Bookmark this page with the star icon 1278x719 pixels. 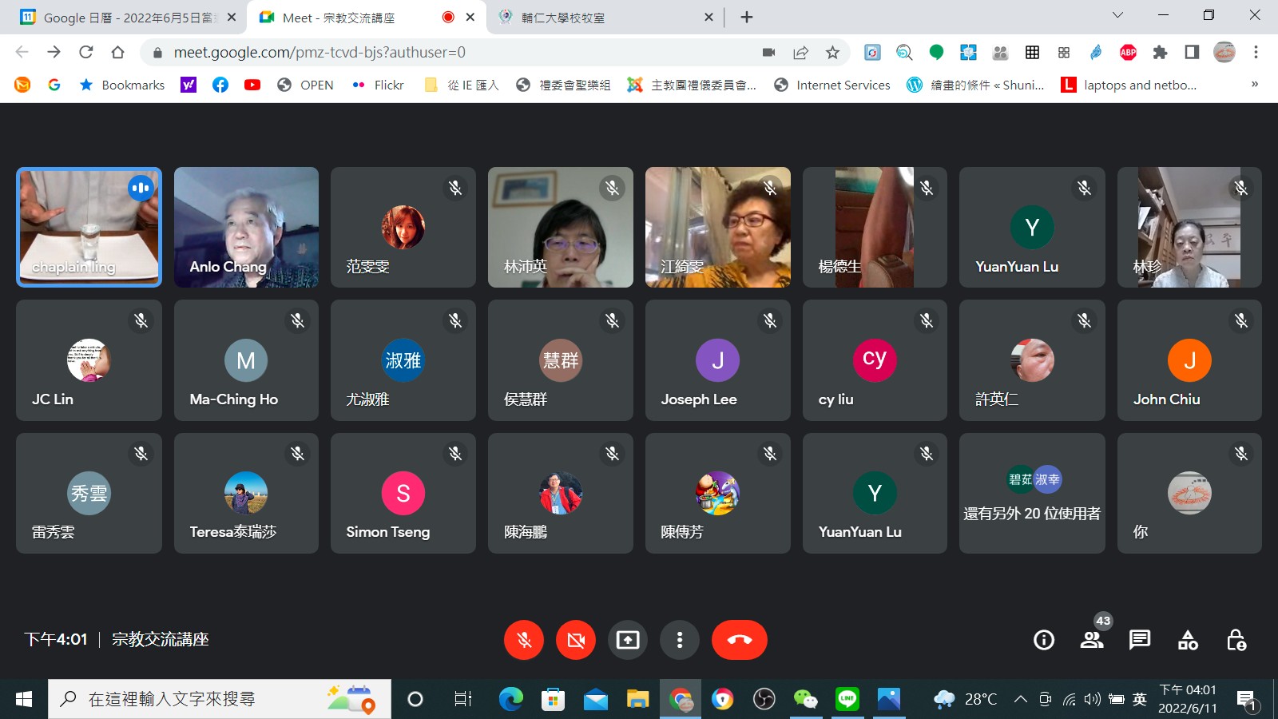832,53
